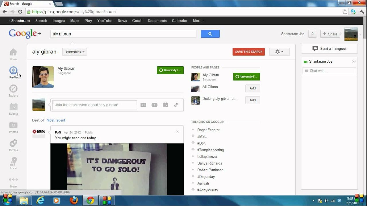Switch to Most recent posts
This screenshot has width=367, height=206.
(x=56, y=120)
